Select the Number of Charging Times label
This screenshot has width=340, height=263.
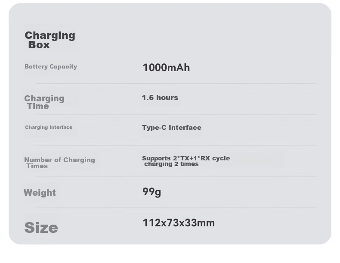59,163
